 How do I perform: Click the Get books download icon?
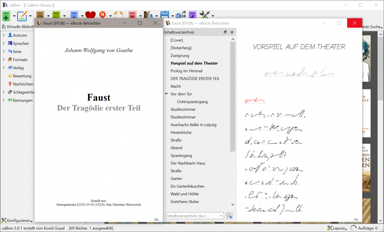74,15
